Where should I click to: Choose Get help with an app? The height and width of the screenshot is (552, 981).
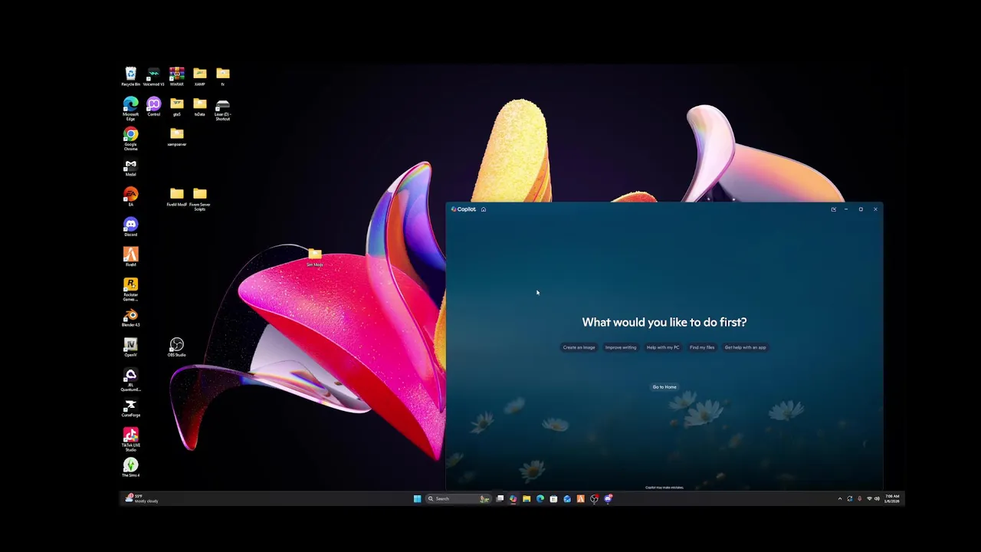click(x=745, y=347)
